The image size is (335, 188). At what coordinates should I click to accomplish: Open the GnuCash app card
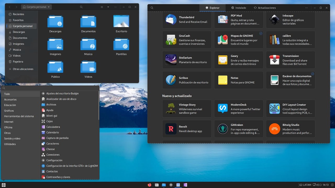tap(187, 40)
